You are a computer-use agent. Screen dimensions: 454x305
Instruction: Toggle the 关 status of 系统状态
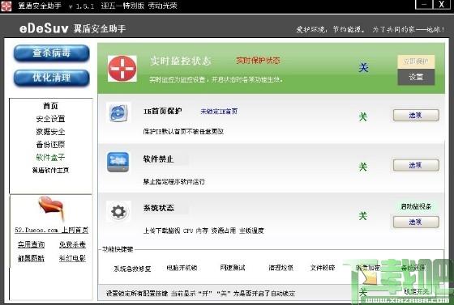(363, 216)
